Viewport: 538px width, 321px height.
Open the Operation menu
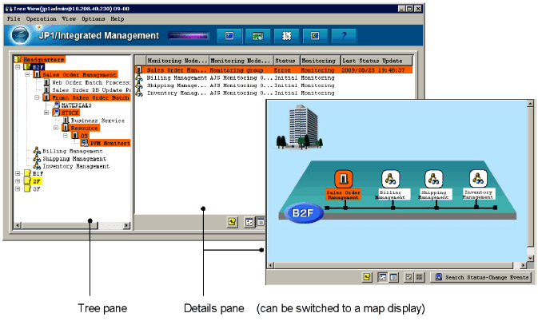click(41, 18)
